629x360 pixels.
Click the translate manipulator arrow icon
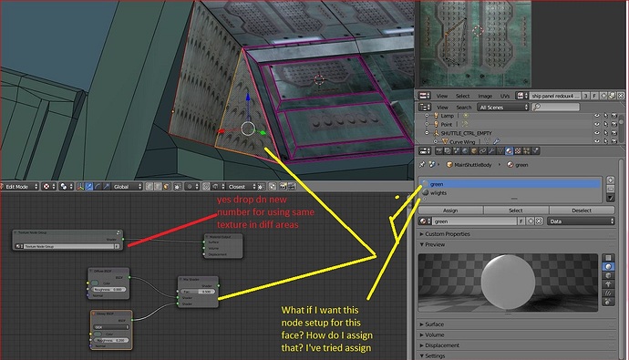pos(89,187)
